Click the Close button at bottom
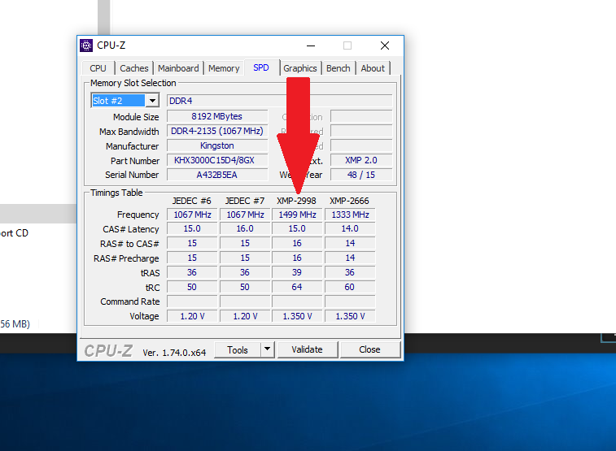Viewport: 616px width, 451px height. (x=369, y=349)
